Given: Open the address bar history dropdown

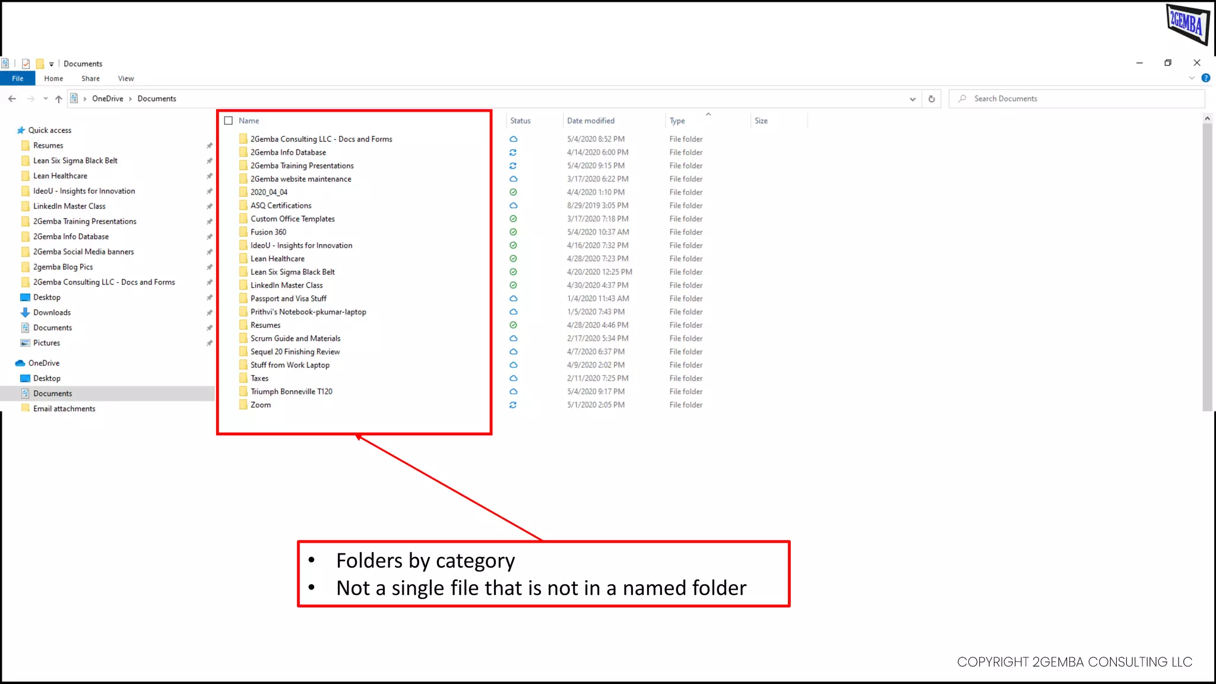Looking at the screenshot, I should (912, 99).
